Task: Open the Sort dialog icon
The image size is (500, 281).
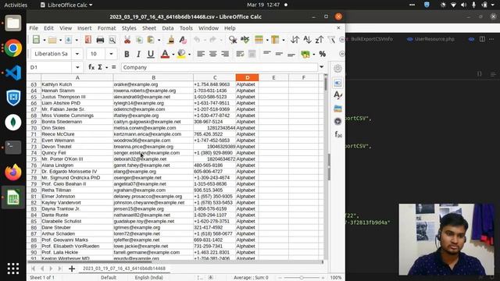Action: (295, 40)
